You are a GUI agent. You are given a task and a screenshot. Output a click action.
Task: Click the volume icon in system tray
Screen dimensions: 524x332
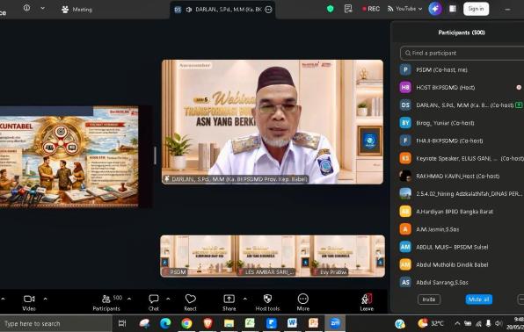pyautogui.click(x=499, y=323)
